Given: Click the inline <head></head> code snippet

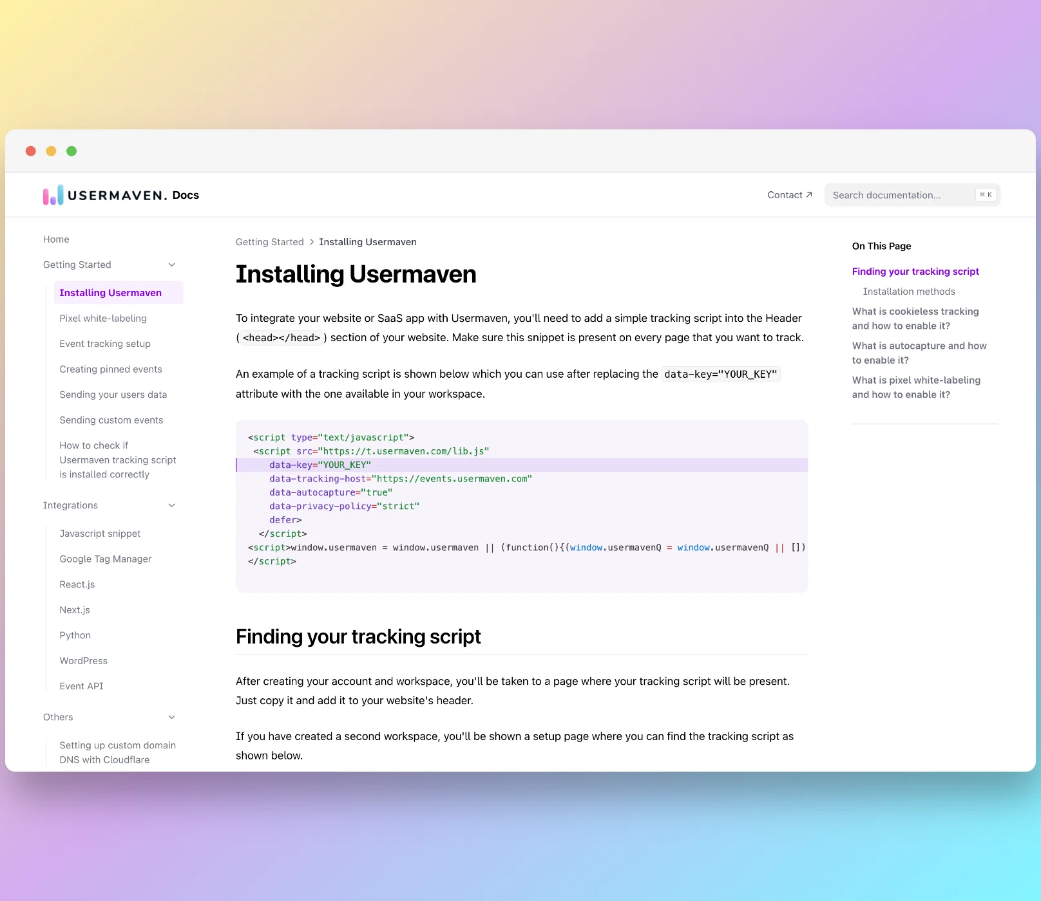Looking at the screenshot, I should point(282,338).
